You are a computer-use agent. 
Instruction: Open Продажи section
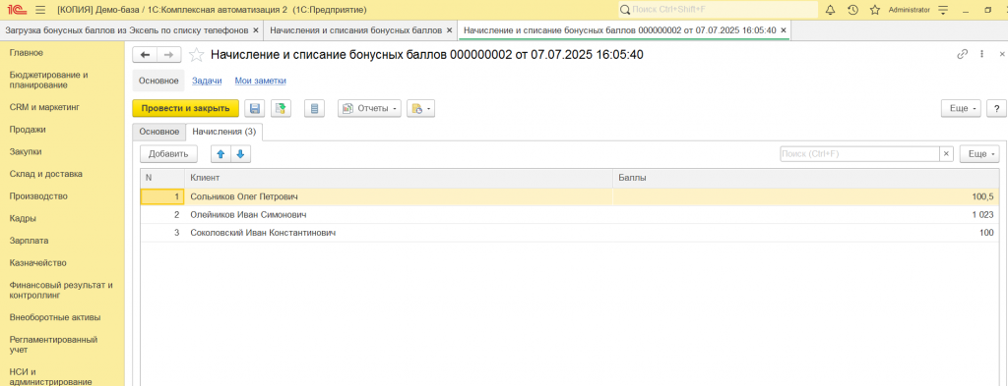tap(28, 130)
